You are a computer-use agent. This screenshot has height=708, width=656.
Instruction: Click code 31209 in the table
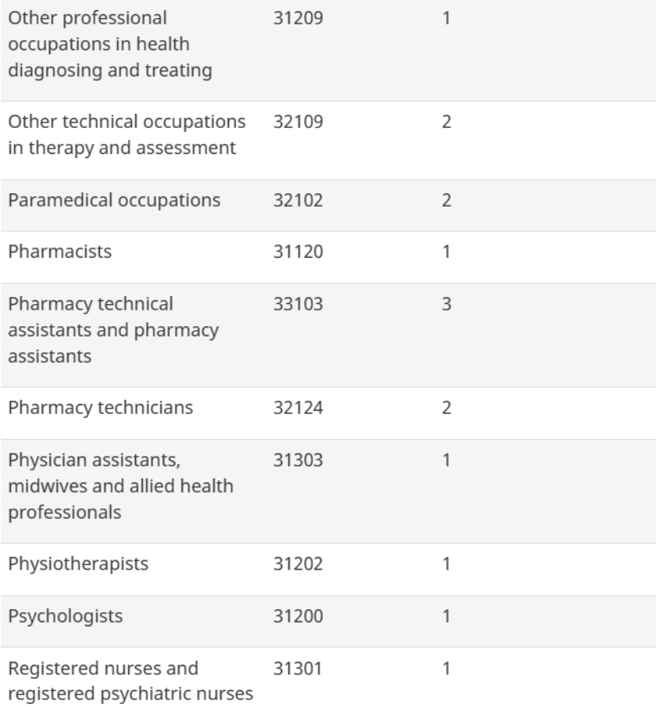coord(298,17)
